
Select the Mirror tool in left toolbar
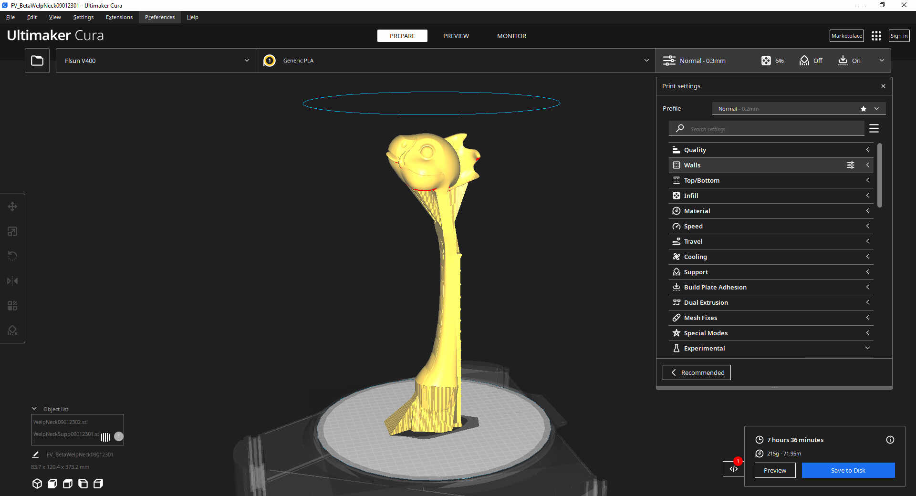pos(12,281)
